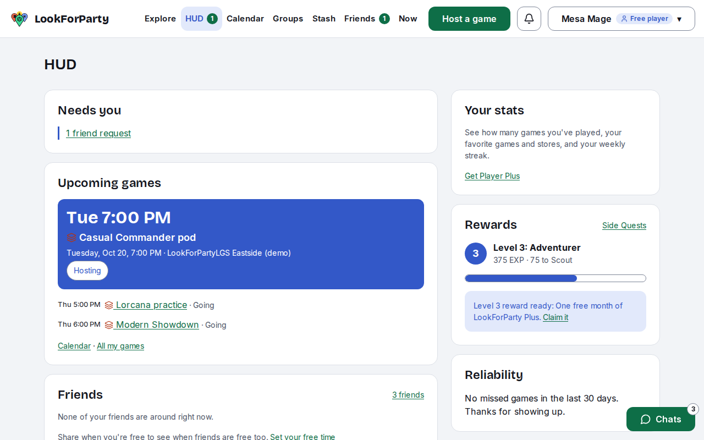Click the Chats unread count badge
This screenshot has height=440, width=704.
click(x=693, y=409)
